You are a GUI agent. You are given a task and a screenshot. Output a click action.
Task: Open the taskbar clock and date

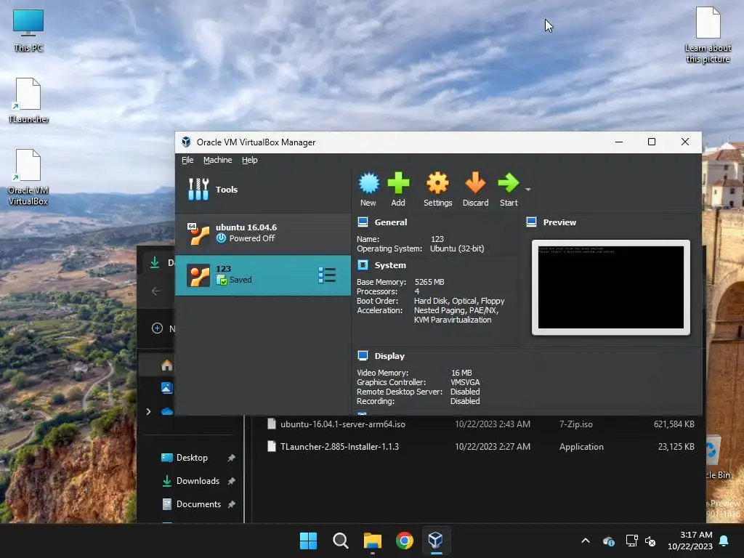(690, 541)
